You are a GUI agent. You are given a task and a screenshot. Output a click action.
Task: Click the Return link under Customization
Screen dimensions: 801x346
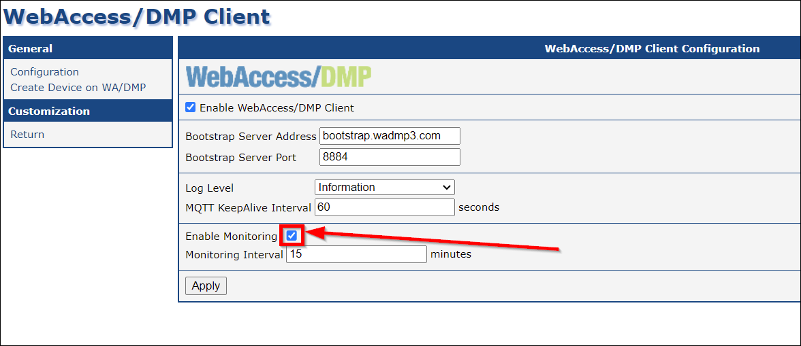(x=27, y=135)
